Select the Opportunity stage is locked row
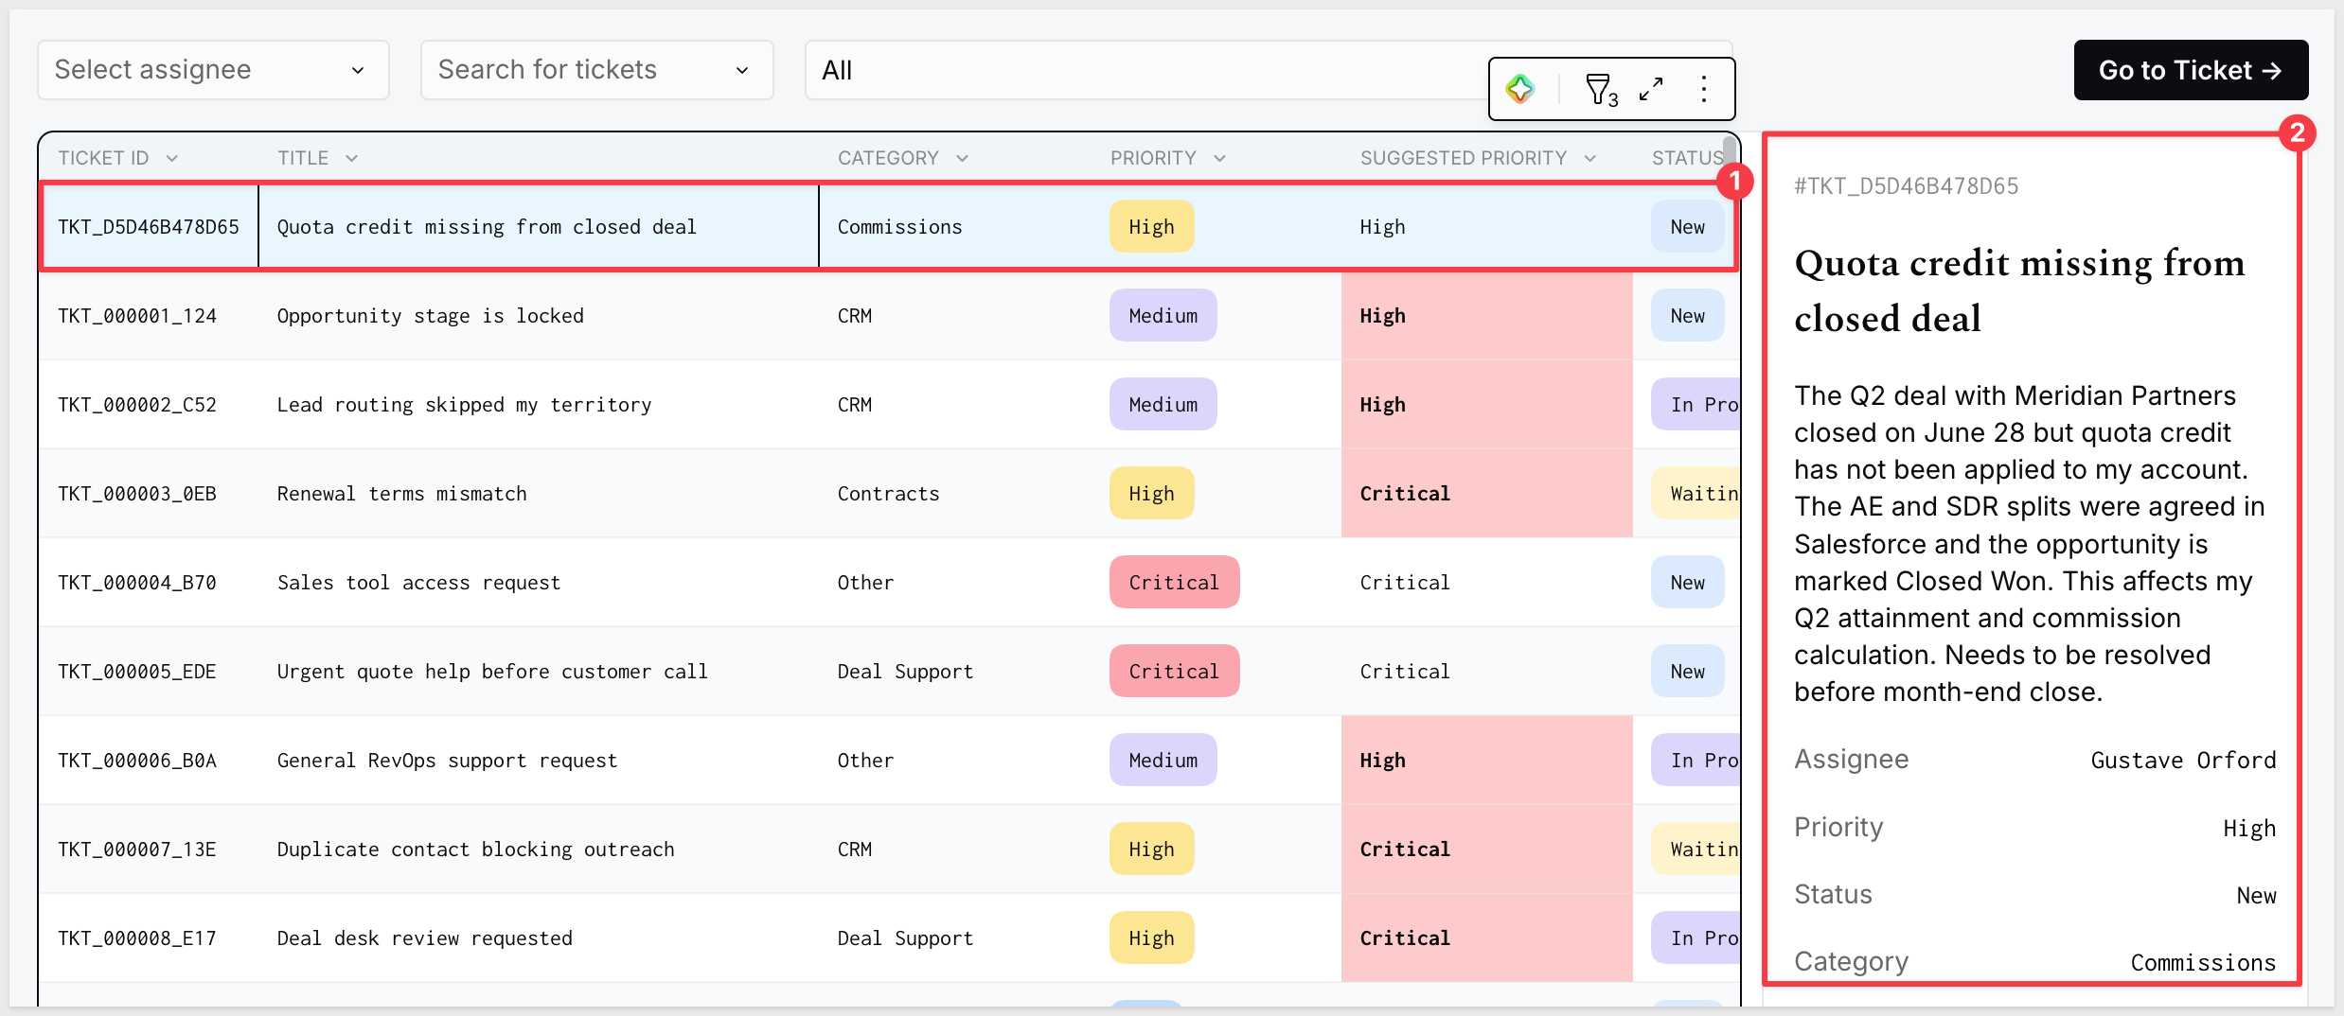Image resolution: width=2344 pixels, height=1016 pixels. click(889, 316)
